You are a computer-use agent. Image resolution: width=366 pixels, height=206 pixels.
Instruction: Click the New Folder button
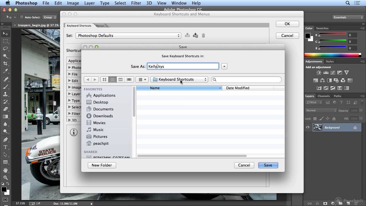tap(102, 165)
